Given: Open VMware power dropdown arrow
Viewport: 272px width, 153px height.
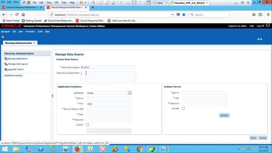Looking at the screenshot, I should click(85, 3).
